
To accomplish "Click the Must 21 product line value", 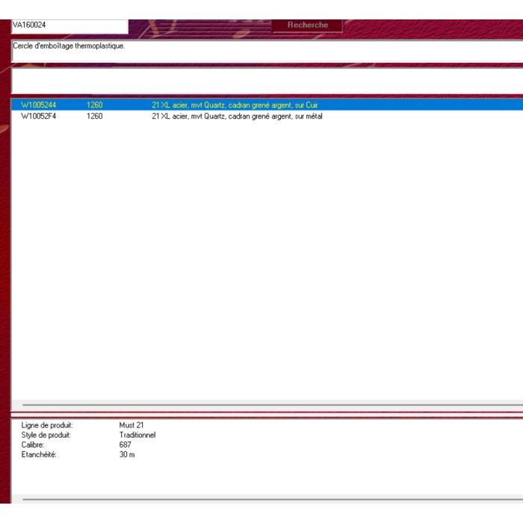I will point(131,425).
